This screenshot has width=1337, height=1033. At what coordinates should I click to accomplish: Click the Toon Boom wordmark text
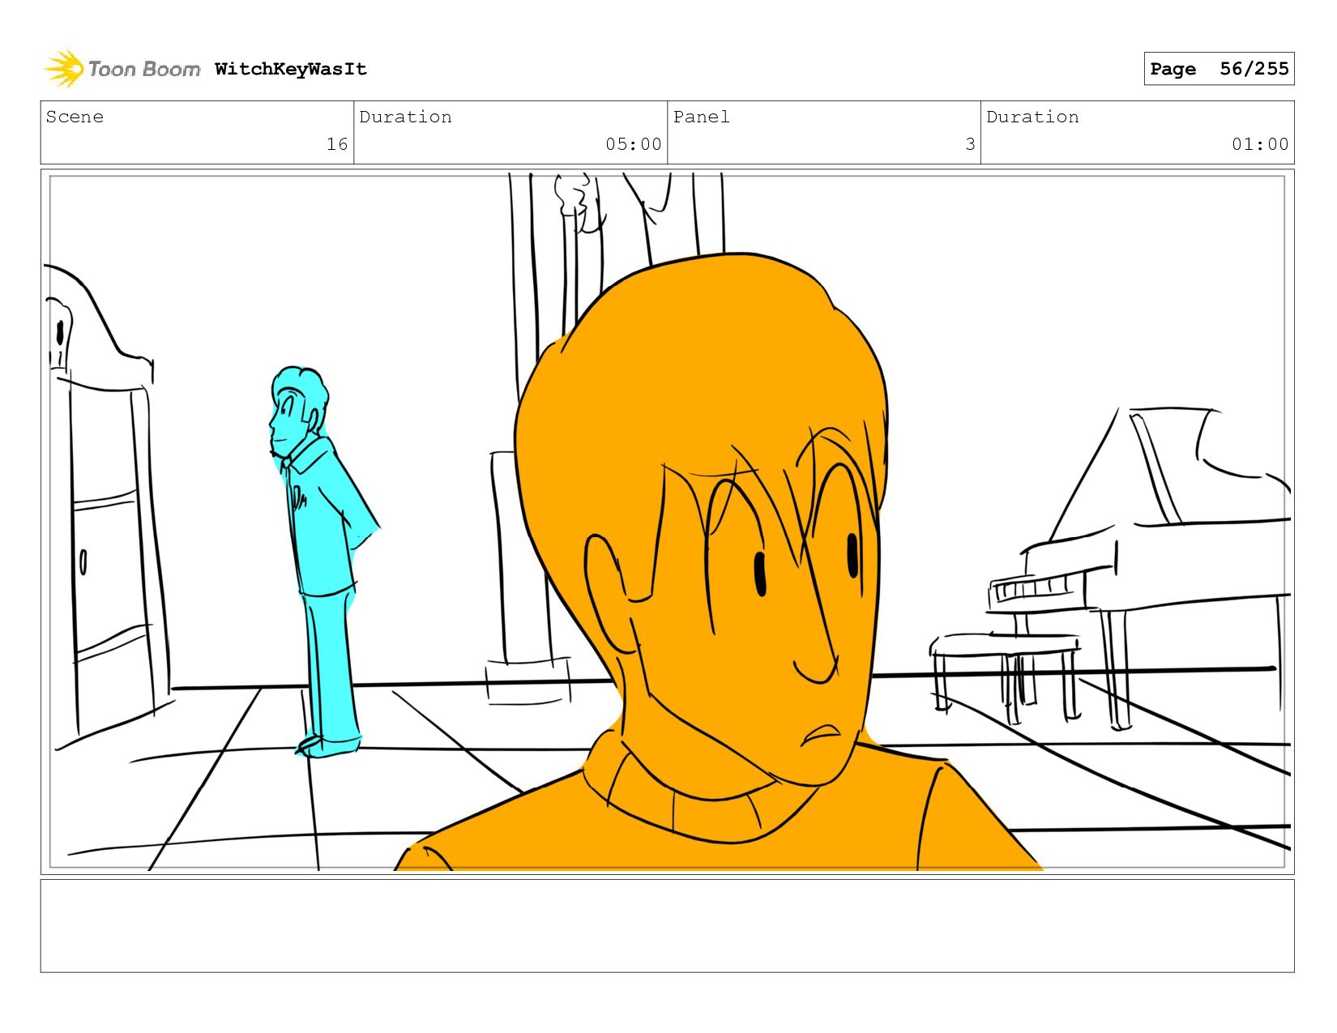tap(144, 70)
